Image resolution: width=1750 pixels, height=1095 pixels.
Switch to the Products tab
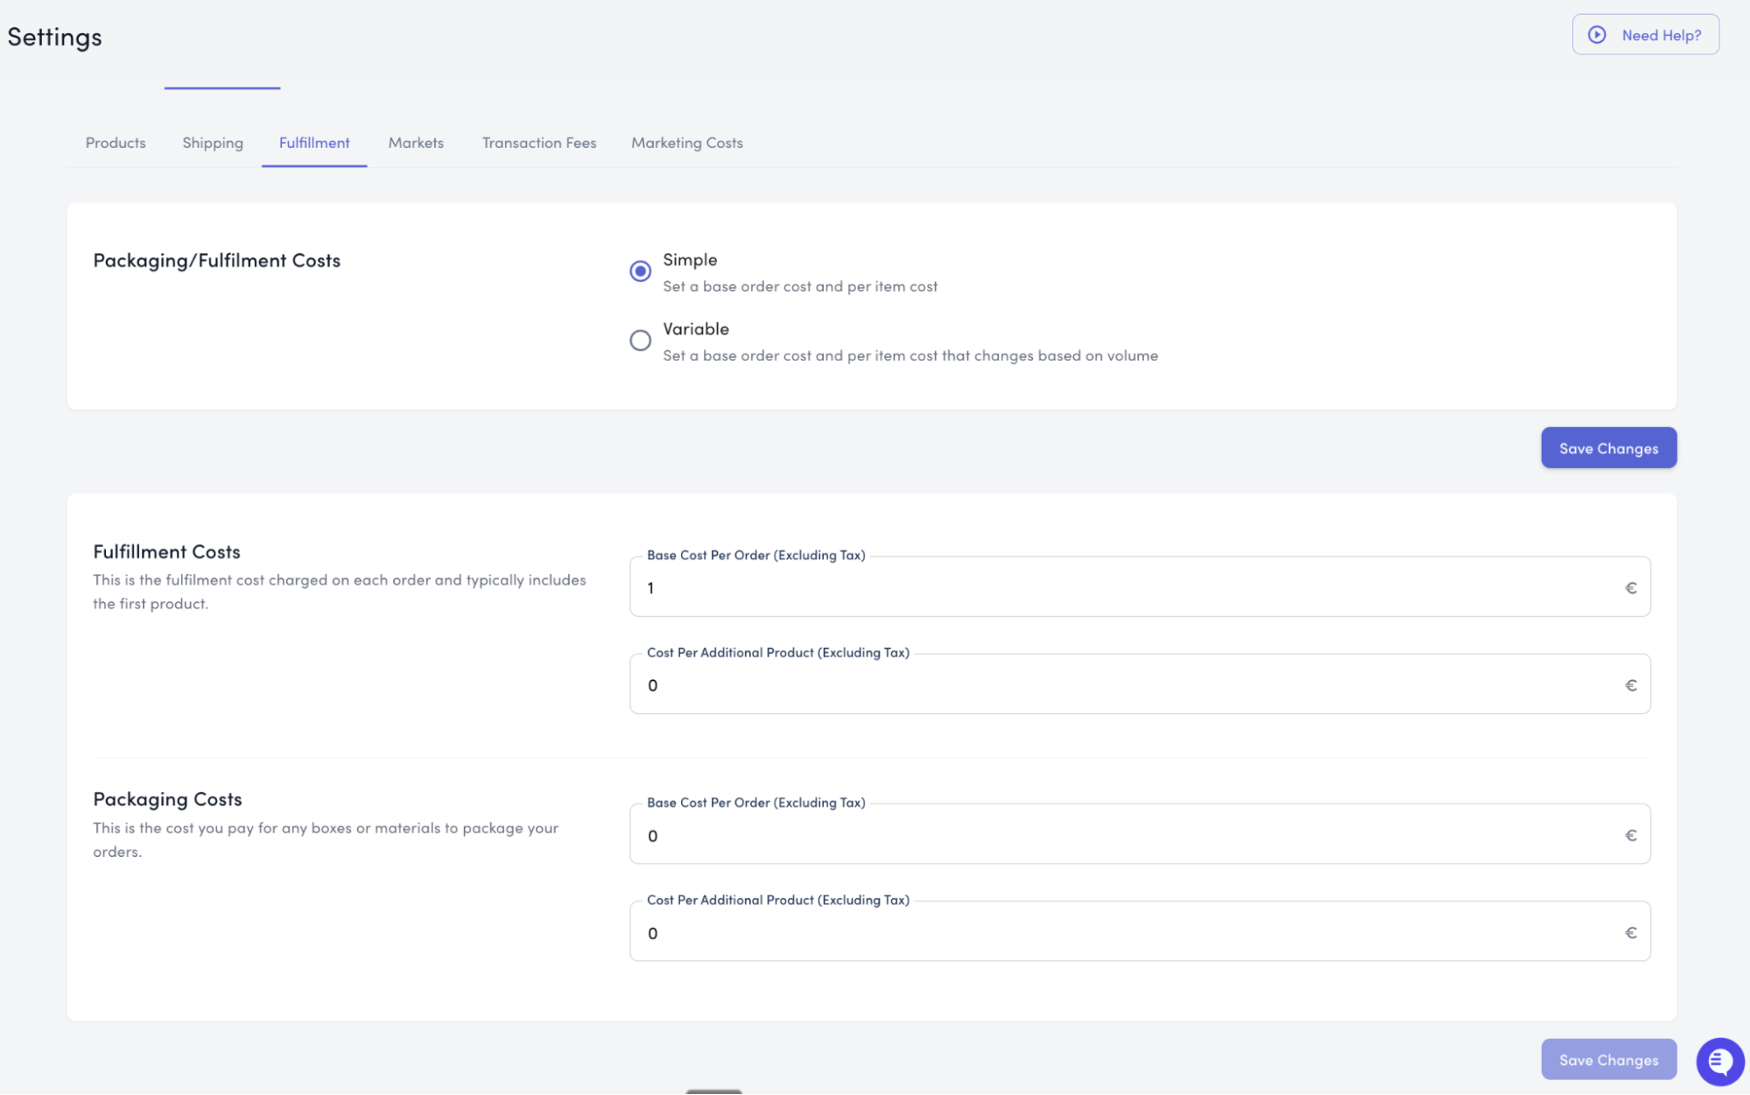116,143
